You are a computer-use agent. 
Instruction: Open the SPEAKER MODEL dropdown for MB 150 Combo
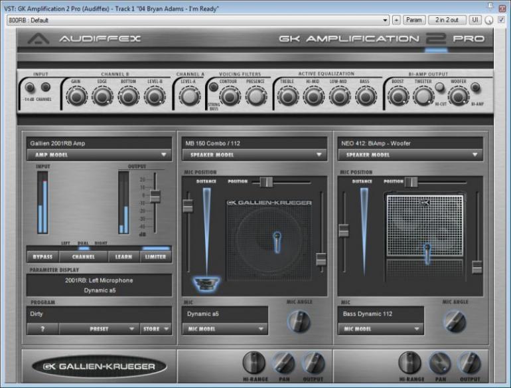click(254, 155)
